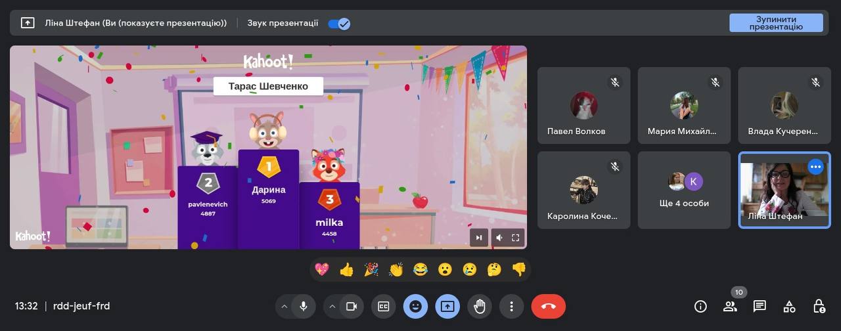Toggle closed captions button
The width and height of the screenshot is (841, 331).
383,306
